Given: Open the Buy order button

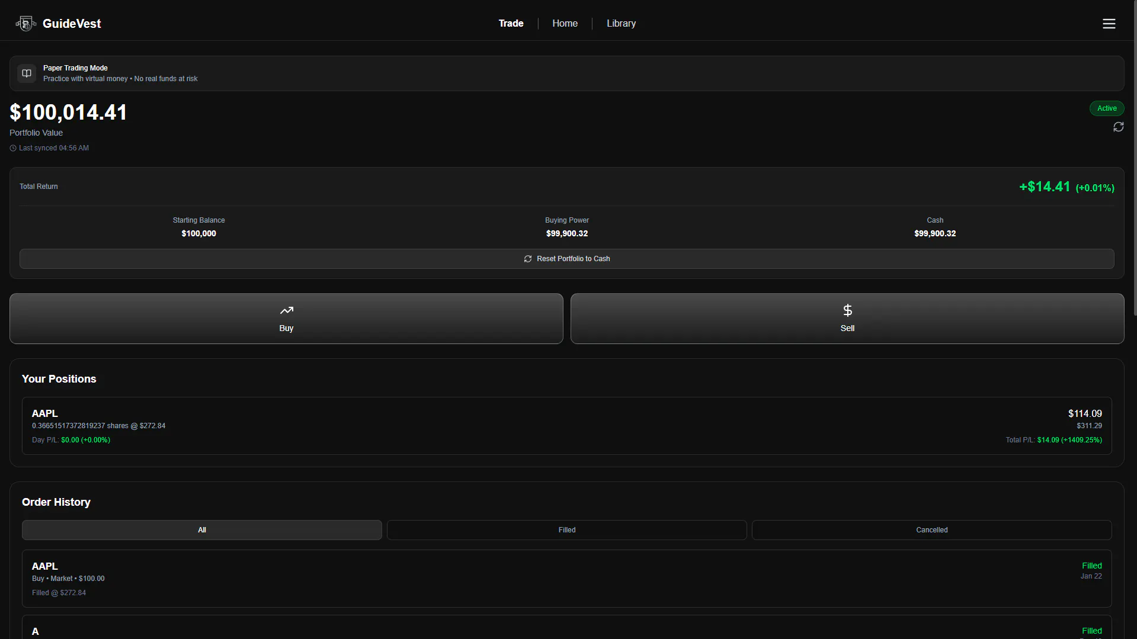Looking at the screenshot, I should tap(286, 319).
